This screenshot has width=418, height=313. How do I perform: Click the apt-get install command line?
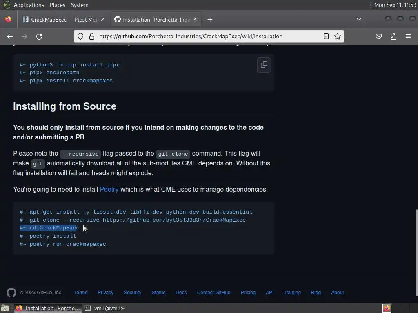pos(136,212)
